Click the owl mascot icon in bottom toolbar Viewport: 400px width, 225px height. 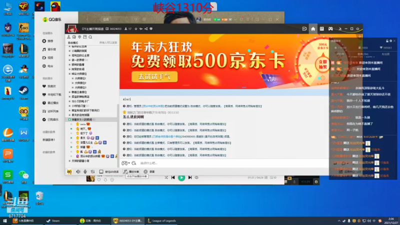point(69,171)
